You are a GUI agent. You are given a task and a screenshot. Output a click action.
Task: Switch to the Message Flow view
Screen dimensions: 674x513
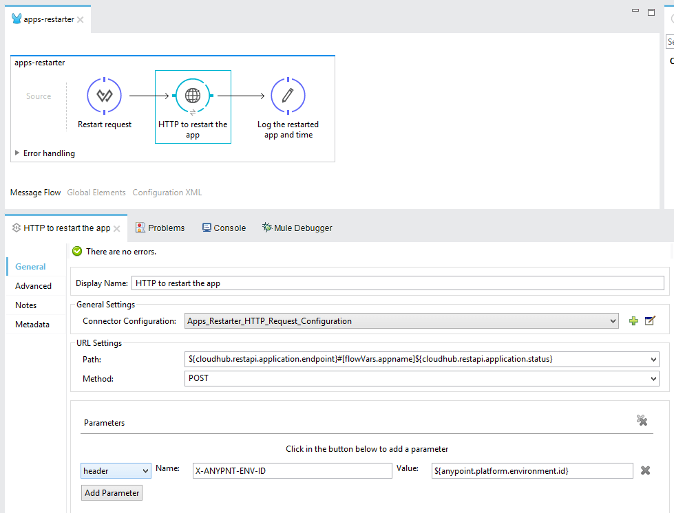[35, 193]
